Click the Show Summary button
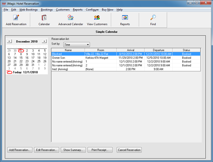The height and width of the screenshot is (162, 213). (x=73, y=150)
